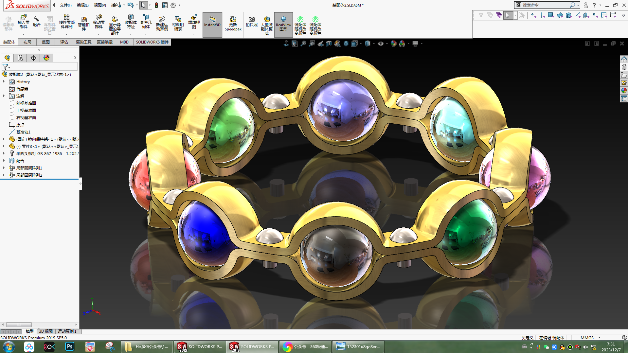Switch to the 草图 (Sketch) ribbon tab
The width and height of the screenshot is (628, 353).
46,42
